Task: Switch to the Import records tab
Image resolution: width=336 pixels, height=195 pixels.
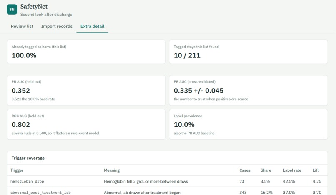Action: tap(57, 26)
